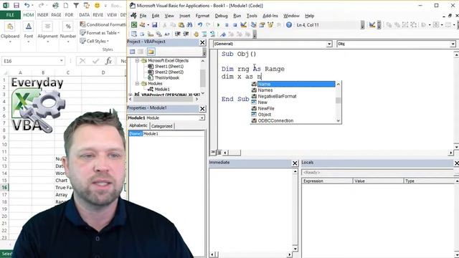
Task: Click Toggle Folders icon in Project pane
Action: pos(151,52)
